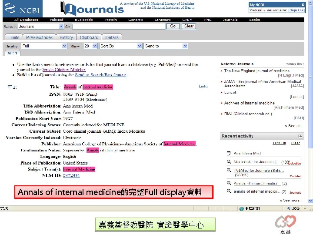Image resolution: width=313 pixels, height=235 pixels.
Task: Open Genome in navigation bar
Action: point(136,20)
